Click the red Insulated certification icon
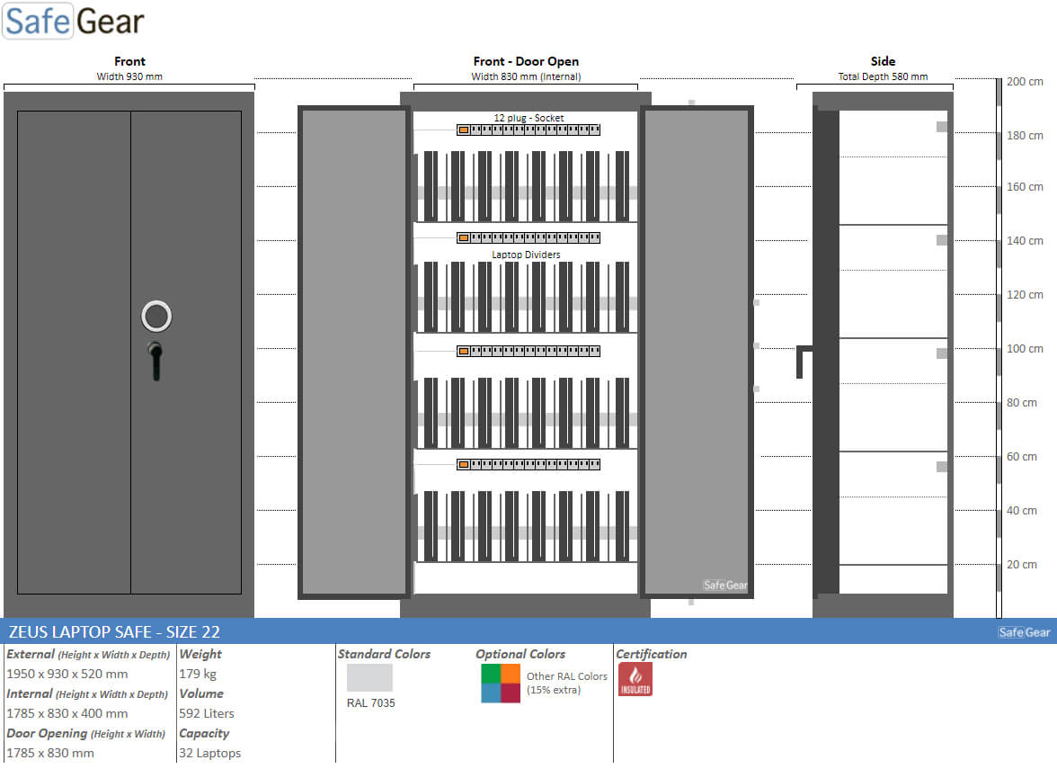The width and height of the screenshot is (1057, 769). point(635,679)
